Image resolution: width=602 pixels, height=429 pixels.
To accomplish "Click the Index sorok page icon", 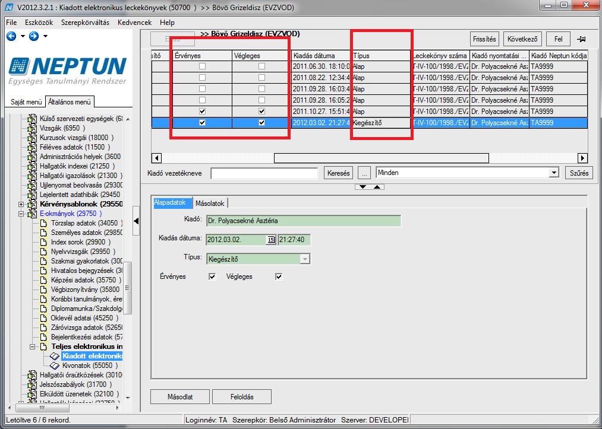I will click(x=43, y=242).
